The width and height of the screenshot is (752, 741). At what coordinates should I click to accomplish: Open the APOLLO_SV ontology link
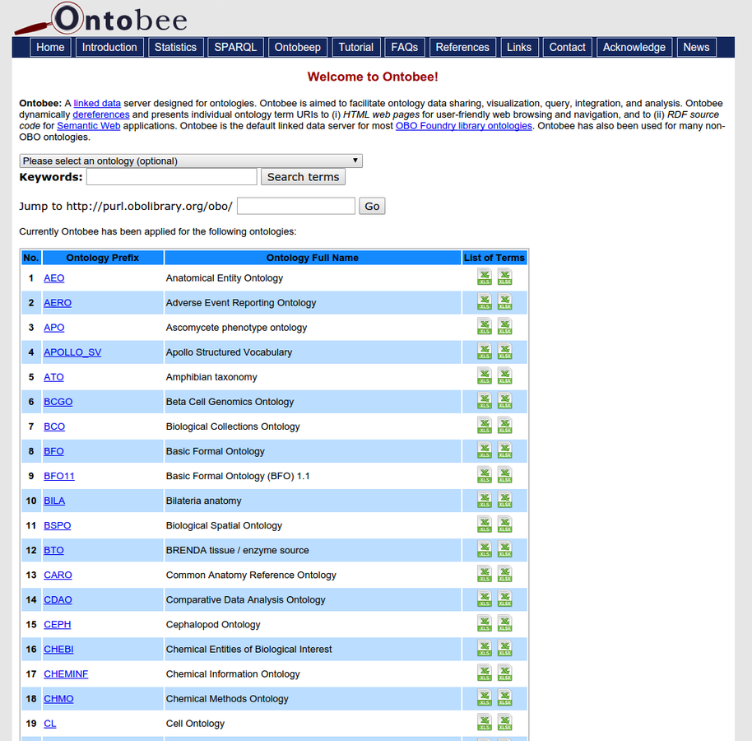coord(72,352)
